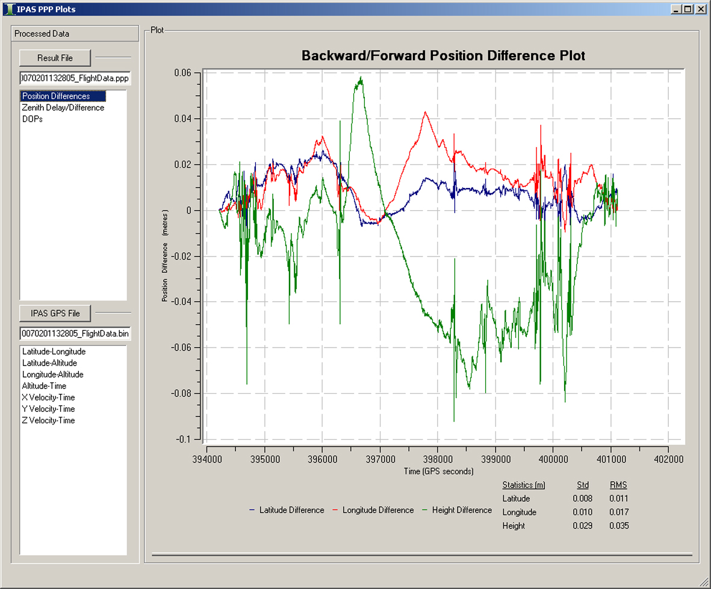711x589 pixels.
Task: Select Zenith Delay/Difference plot option
Action: (63, 108)
